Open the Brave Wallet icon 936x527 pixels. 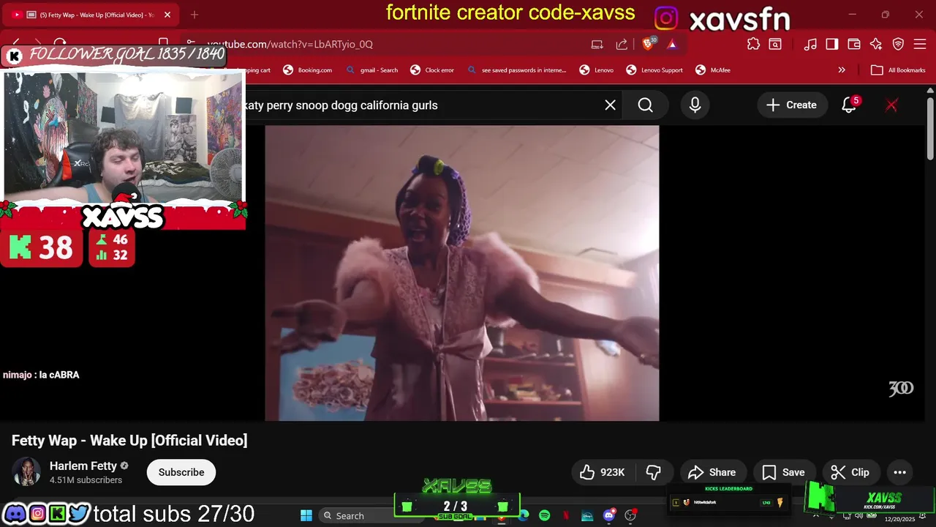(x=854, y=44)
